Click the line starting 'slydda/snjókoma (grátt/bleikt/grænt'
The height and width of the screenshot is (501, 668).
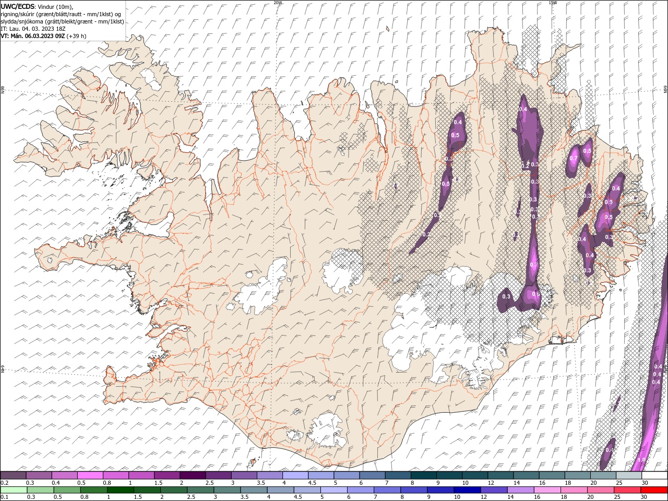tap(62, 21)
